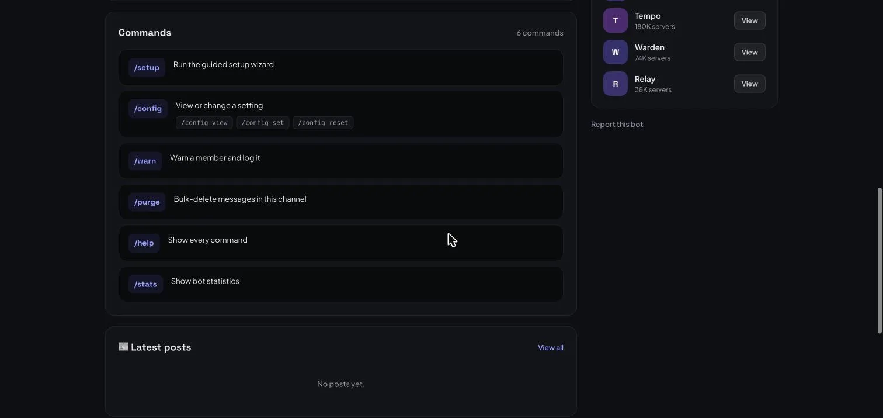This screenshot has width=883, height=418.
Task: Click the Relay bot avatar
Action: pos(615,84)
